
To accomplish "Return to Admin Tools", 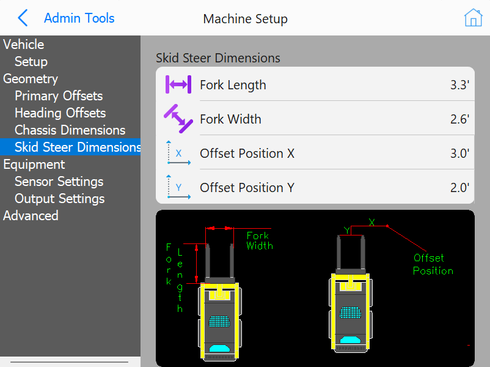I will (79, 18).
